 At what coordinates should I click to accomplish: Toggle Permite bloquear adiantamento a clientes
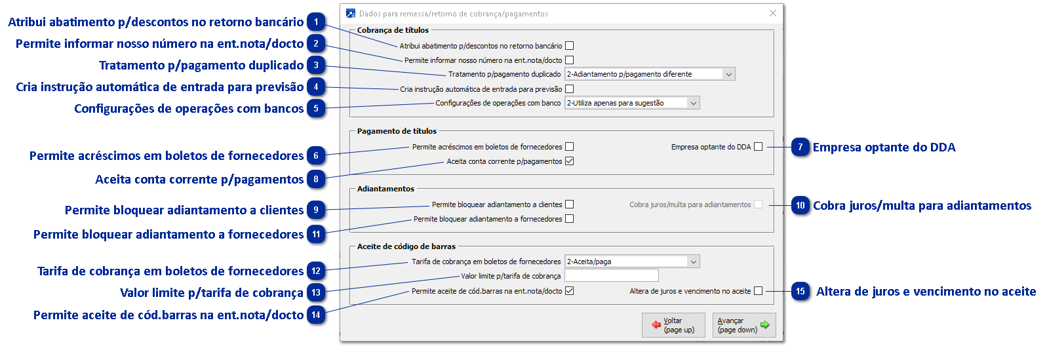(569, 205)
